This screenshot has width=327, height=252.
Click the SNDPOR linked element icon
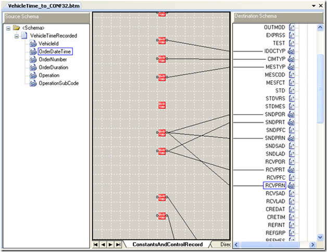292,115
